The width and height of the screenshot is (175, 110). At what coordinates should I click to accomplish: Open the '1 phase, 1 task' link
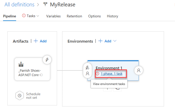(112, 74)
